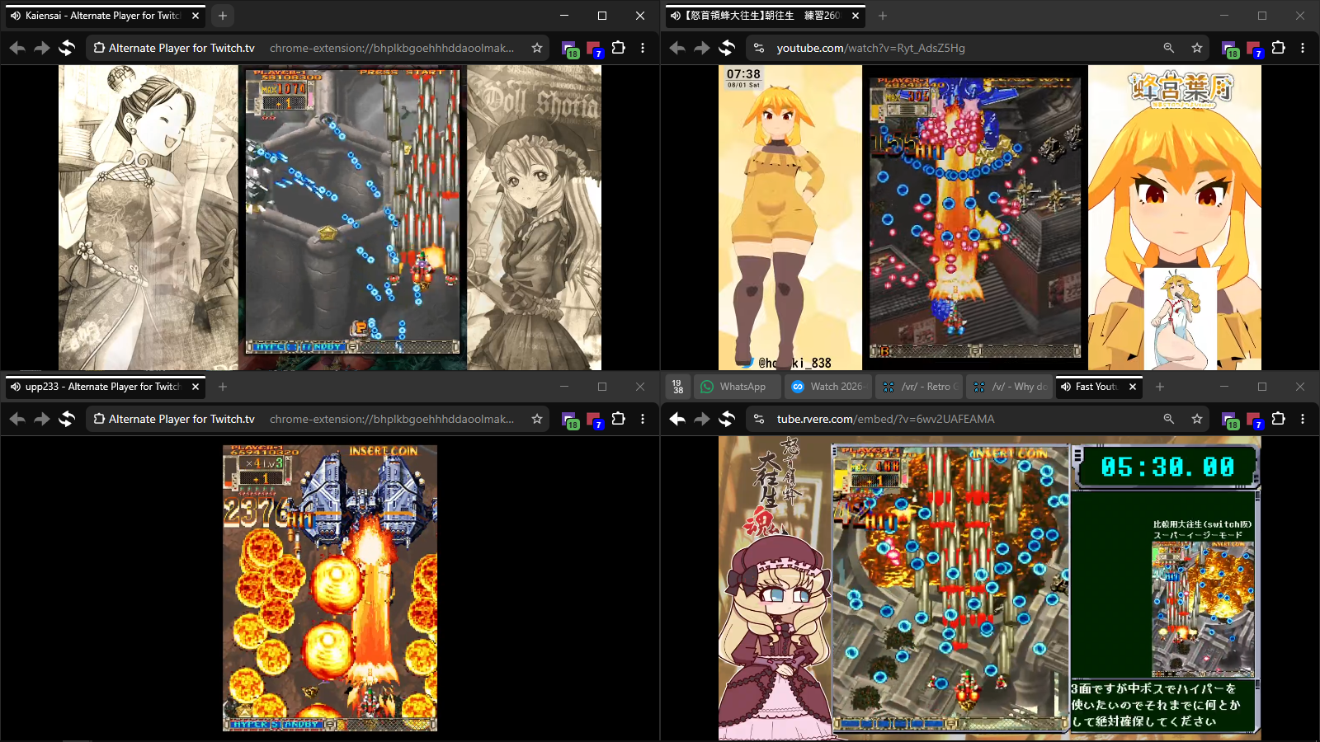
Task: Focus the address bar in Kaiensai window
Action: coord(318,48)
